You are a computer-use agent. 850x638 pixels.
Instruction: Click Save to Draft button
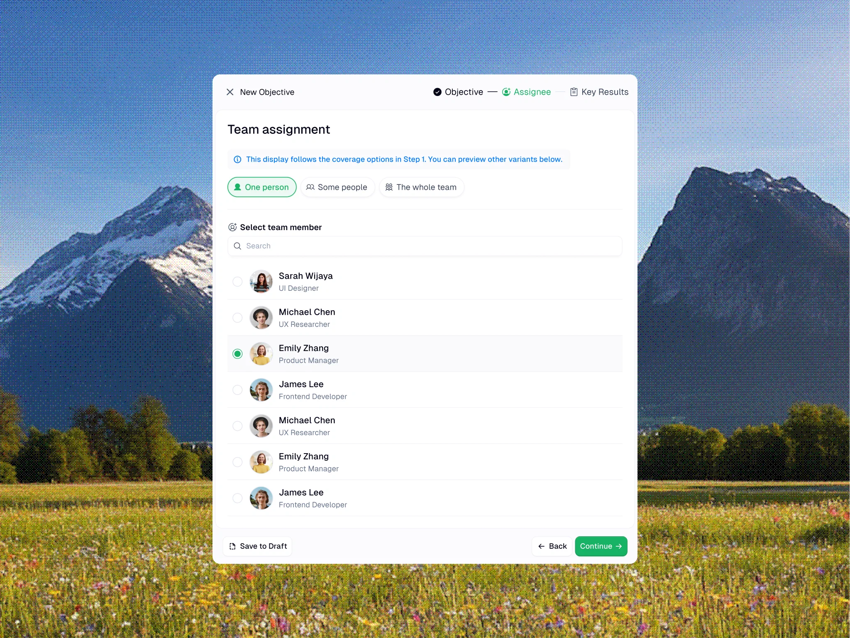point(258,546)
